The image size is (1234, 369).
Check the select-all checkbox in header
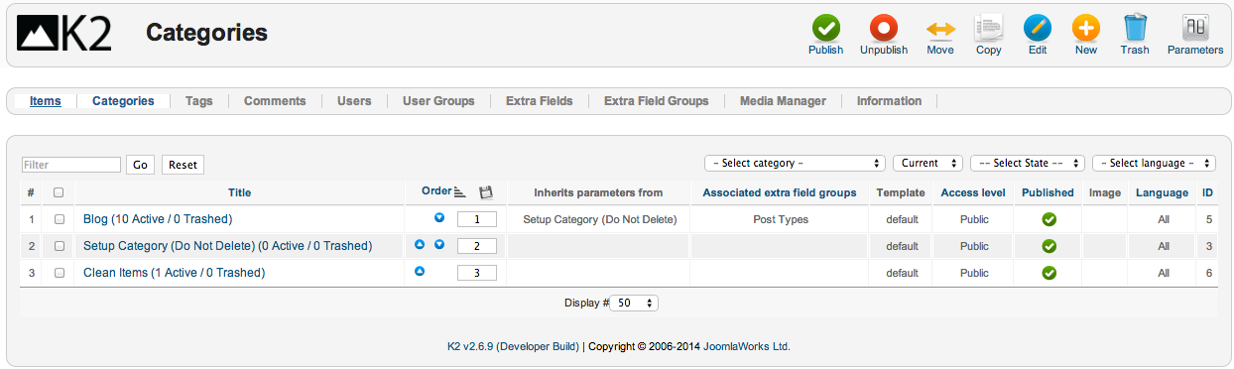(x=59, y=192)
